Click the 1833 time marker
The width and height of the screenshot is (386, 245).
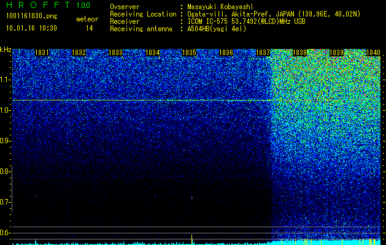(x=116, y=53)
